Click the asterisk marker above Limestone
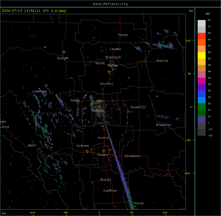This screenshot has width=221, height=216. [x=39, y=89]
